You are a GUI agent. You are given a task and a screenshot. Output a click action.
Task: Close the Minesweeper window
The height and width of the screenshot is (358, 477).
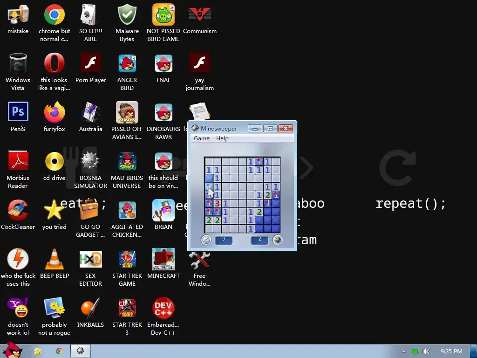pos(286,129)
